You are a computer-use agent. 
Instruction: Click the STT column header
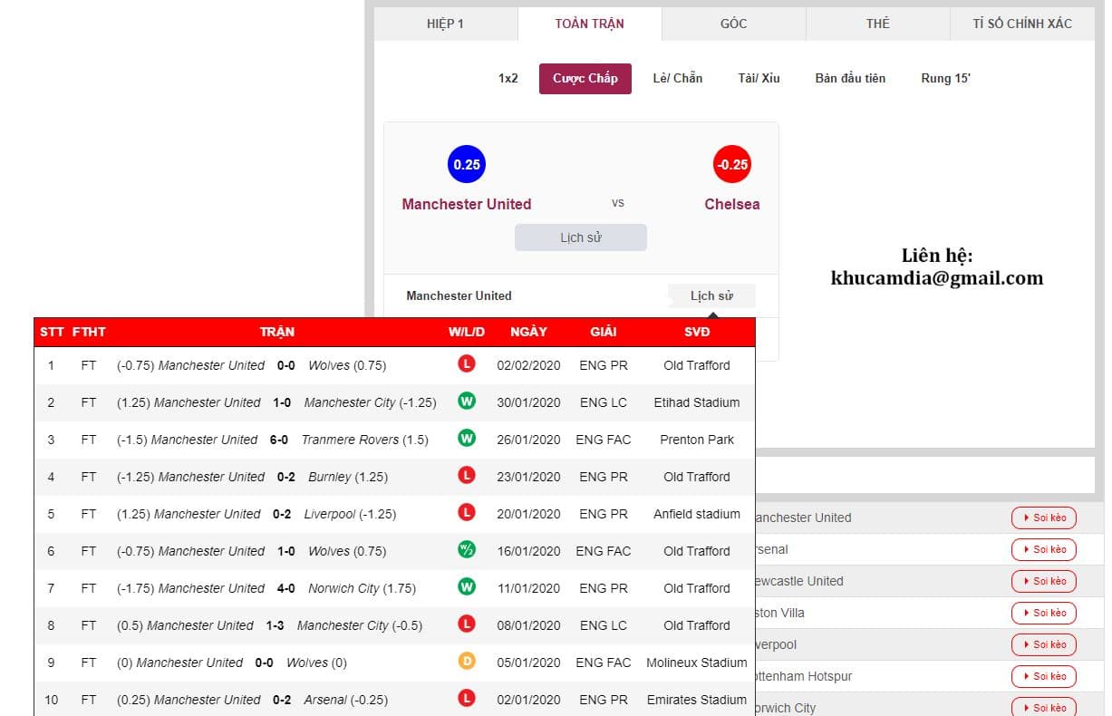click(52, 332)
